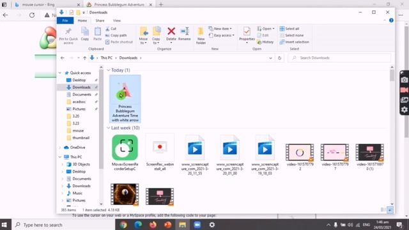Click the New folder icon
Image resolution: width=409 pixels, height=230 pixels.
(x=201, y=31)
